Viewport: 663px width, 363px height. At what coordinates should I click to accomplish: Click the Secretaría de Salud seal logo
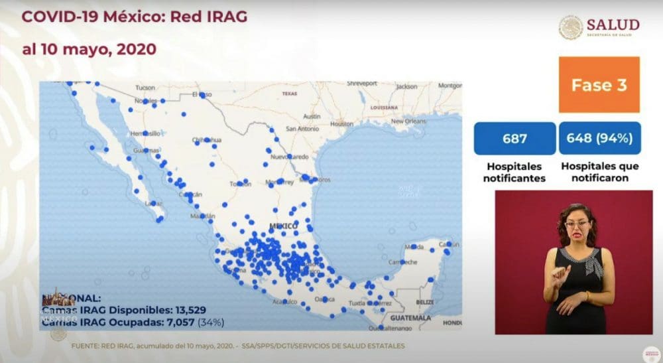coord(570,27)
